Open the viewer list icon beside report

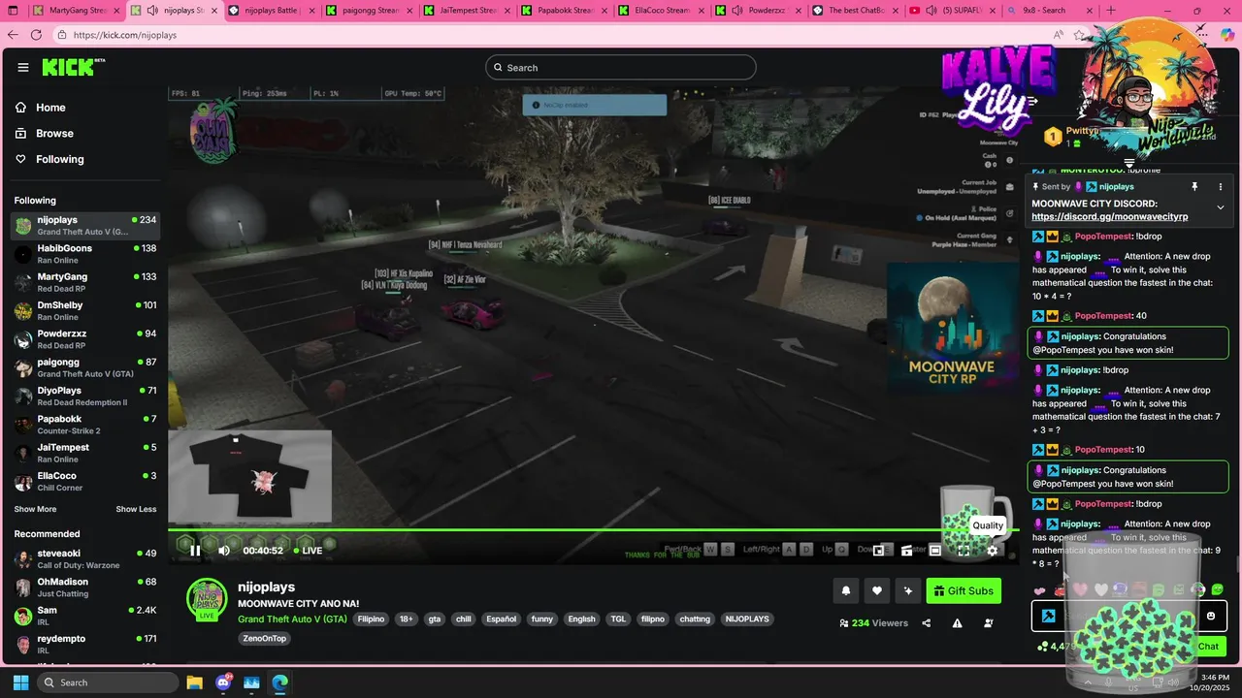pos(989,623)
